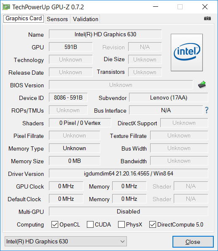Click the camera screenshot icon
The height and width of the screenshot is (251, 218).
(207, 19)
